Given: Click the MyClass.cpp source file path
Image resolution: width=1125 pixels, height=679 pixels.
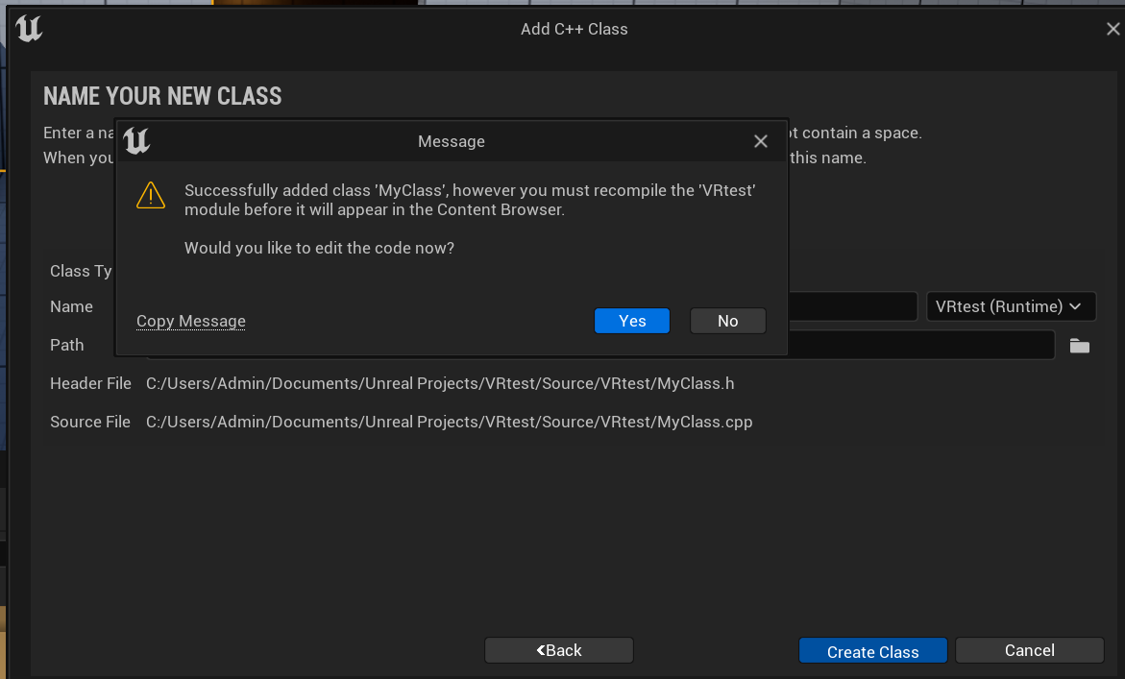Looking at the screenshot, I should 449,423.
